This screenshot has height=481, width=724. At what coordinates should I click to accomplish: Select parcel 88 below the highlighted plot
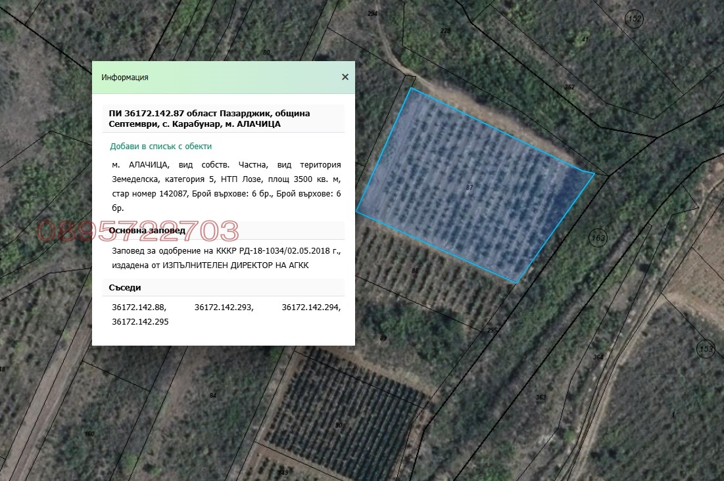[414, 269]
